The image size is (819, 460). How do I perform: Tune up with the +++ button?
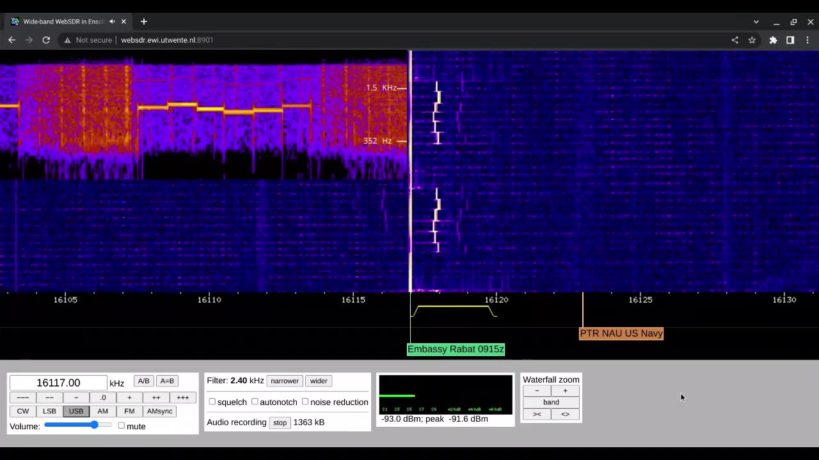pyautogui.click(x=182, y=397)
